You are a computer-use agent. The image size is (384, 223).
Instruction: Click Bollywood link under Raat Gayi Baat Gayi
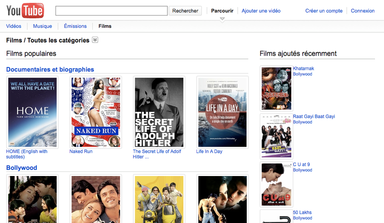click(x=303, y=122)
